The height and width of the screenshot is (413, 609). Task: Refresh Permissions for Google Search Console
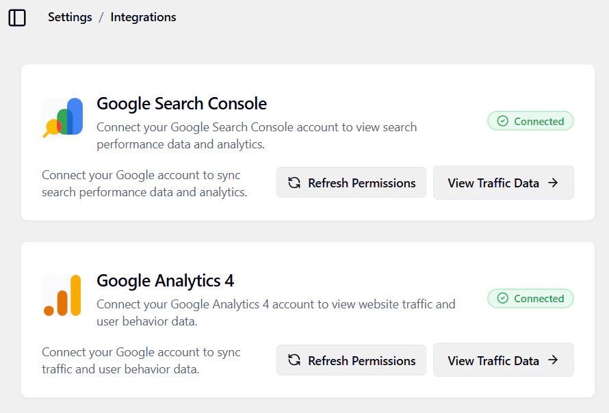(351, 183)
